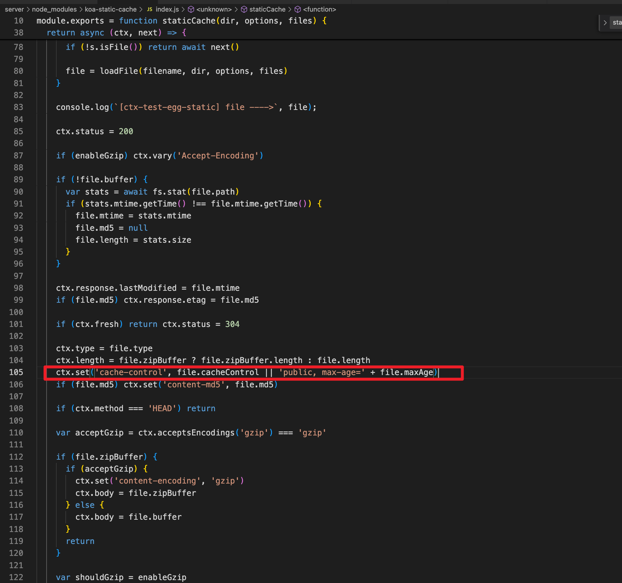Click 'file.length = stats.size' line

(133, 240)
